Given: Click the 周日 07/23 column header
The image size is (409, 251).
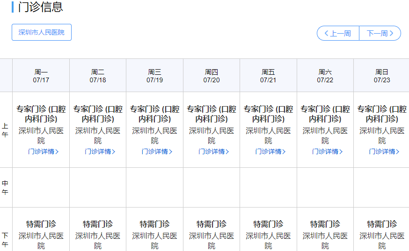Looking at the screenshot, I should click(382, 76).
